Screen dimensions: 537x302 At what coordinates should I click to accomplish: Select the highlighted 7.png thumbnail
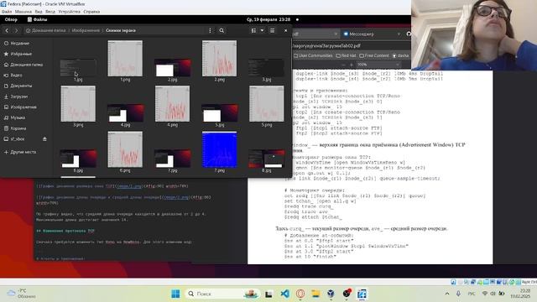click(219, 149)
